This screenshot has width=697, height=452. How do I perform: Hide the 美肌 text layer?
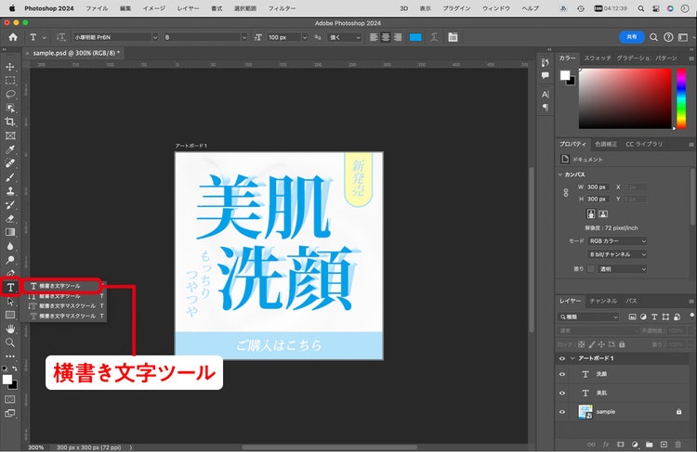(562, 393)
